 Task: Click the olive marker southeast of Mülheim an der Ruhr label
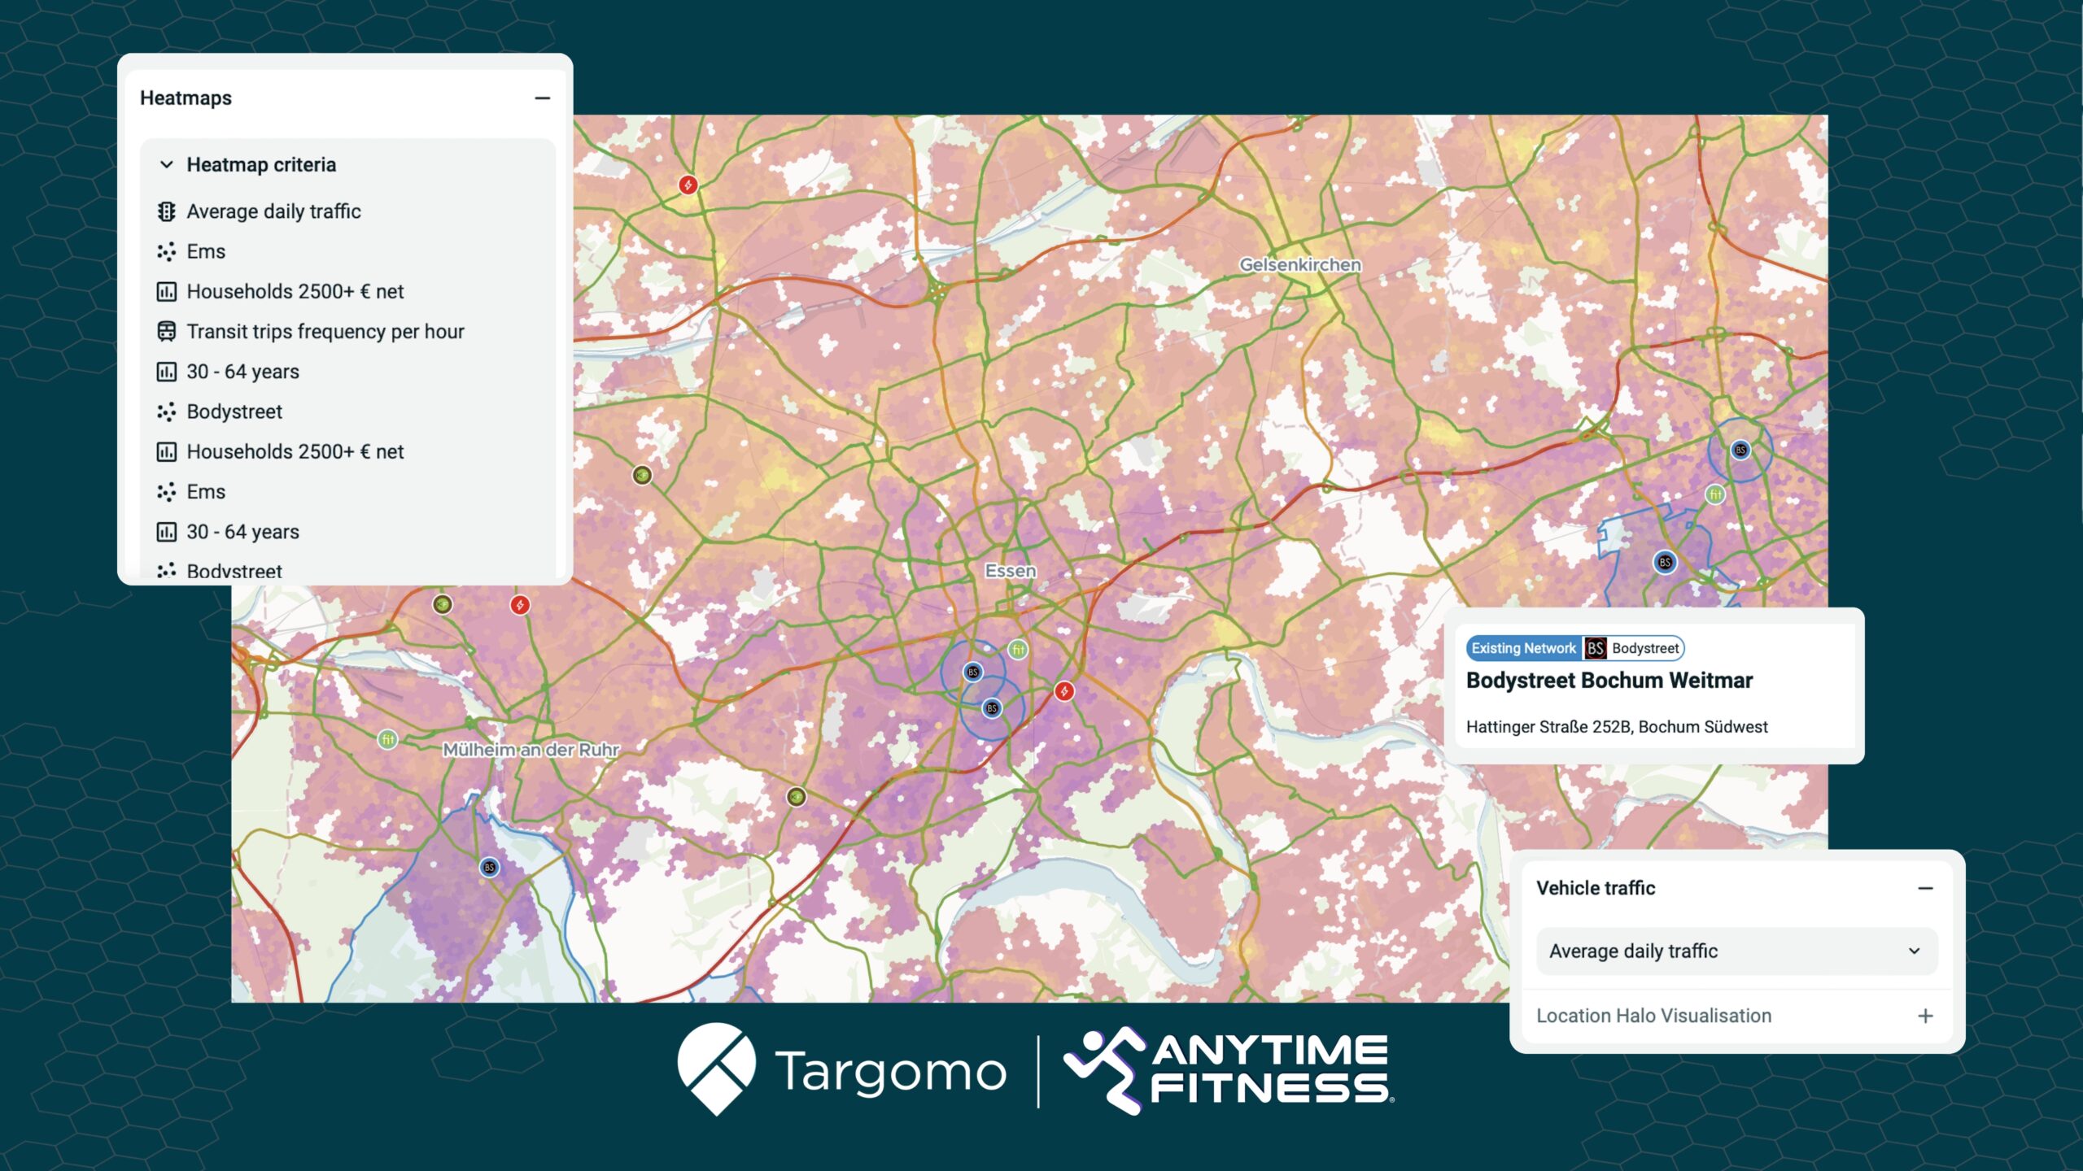797,796
